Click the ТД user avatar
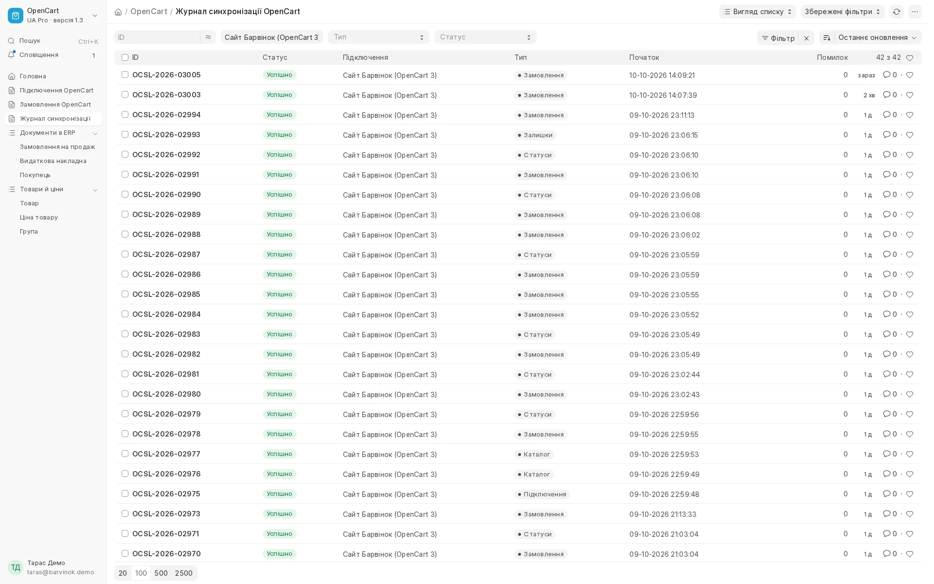Screen dimensions: 934x584 (16, 567)
